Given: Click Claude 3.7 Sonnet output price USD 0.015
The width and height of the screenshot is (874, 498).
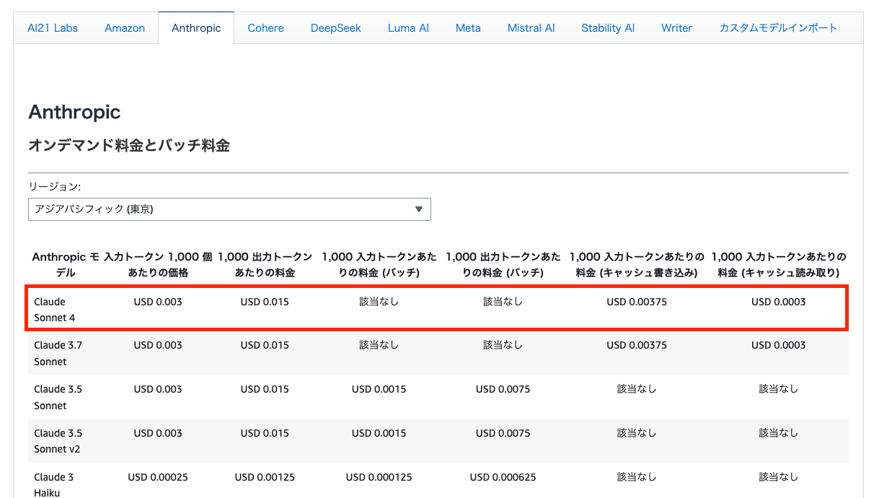Looking at the screenshot, I should pyautogui.click(x=265, y=345).
